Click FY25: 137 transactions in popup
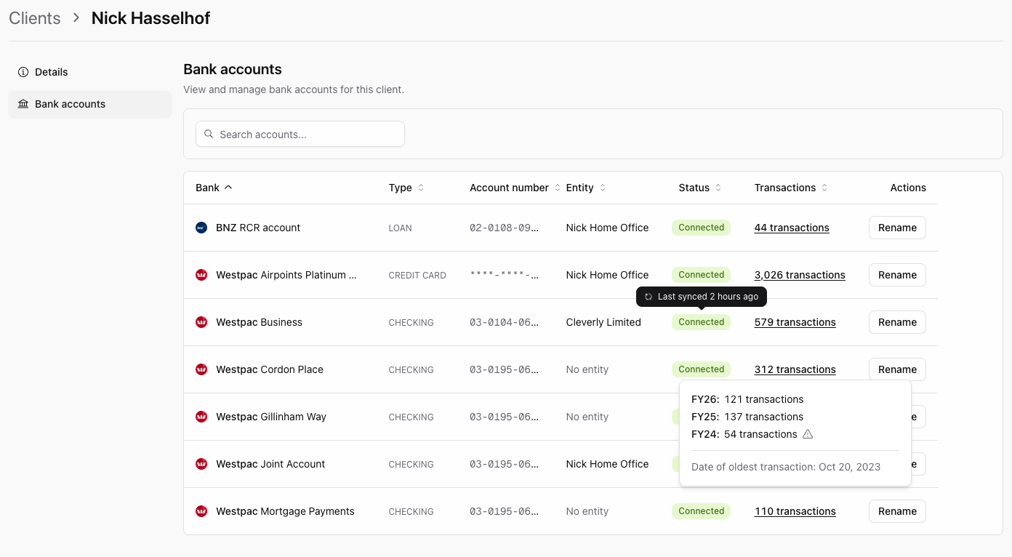 pos(747,417)
